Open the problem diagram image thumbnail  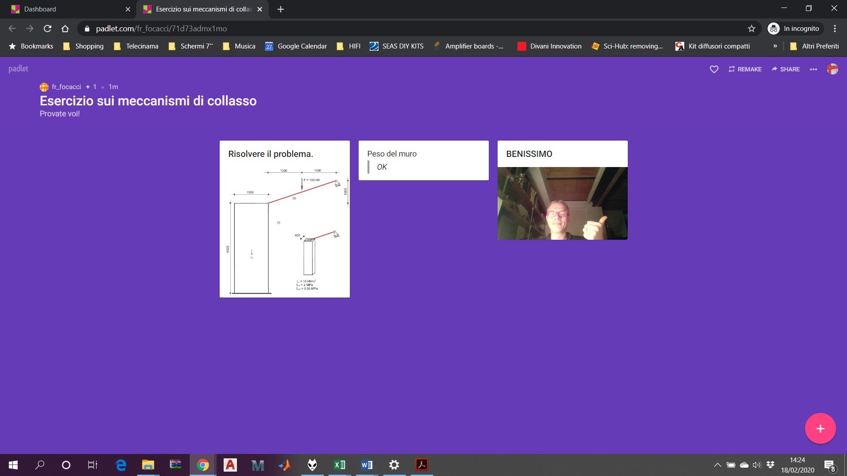285,231
